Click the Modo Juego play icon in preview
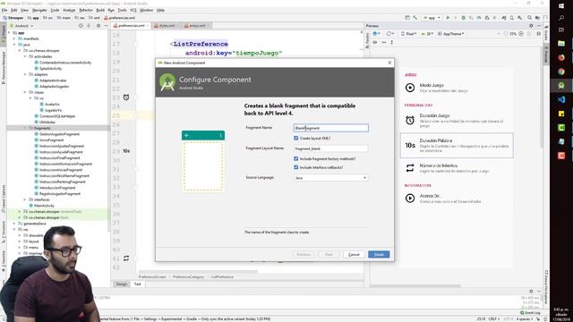Viewport: 573px width, 322px height. click(410, 88)
